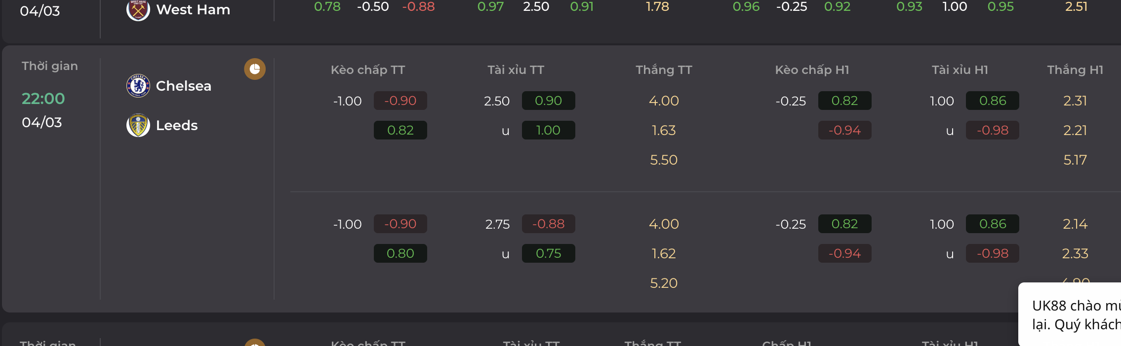Choose Leeds handicap odds 0.82
The width and height of the screenshot is (1121, 346).
[400, 130]
